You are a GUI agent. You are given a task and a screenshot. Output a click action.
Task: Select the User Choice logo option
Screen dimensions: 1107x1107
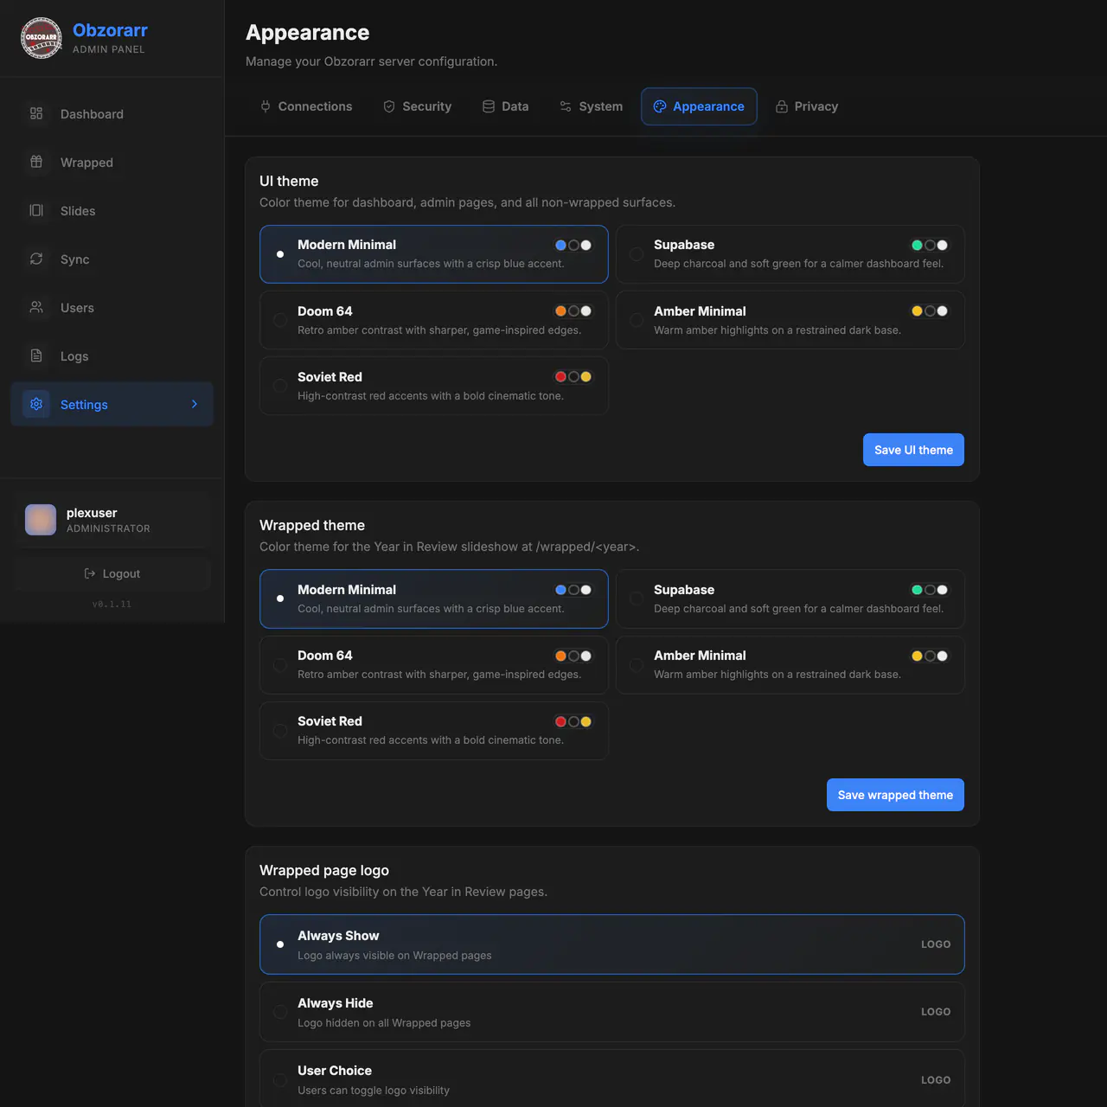click(x=612, y=1079)
